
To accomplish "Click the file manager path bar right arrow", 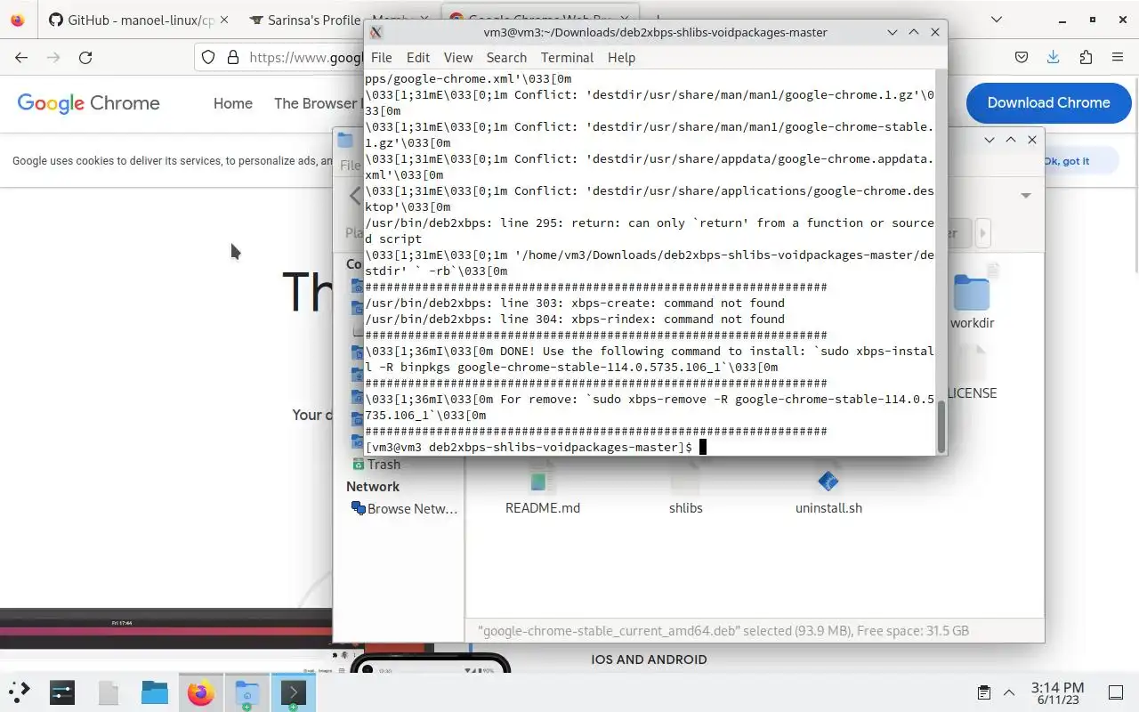I will click(982, 233).
